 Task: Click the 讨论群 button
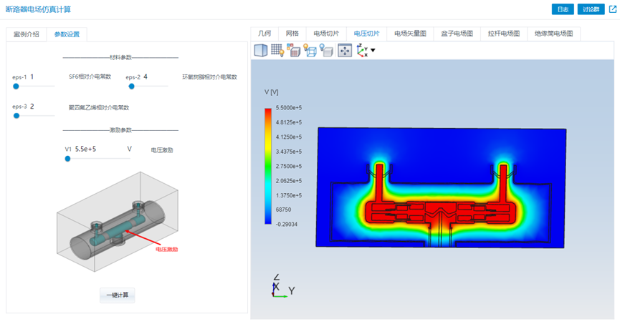591,9
